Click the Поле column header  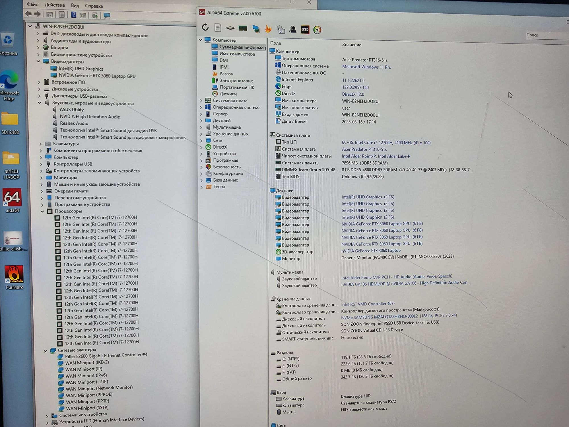pyautogui.click(x=275, y=43)
